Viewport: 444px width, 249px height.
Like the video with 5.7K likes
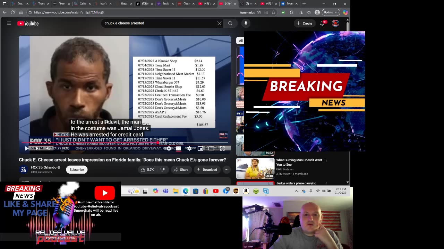[147, 169]
